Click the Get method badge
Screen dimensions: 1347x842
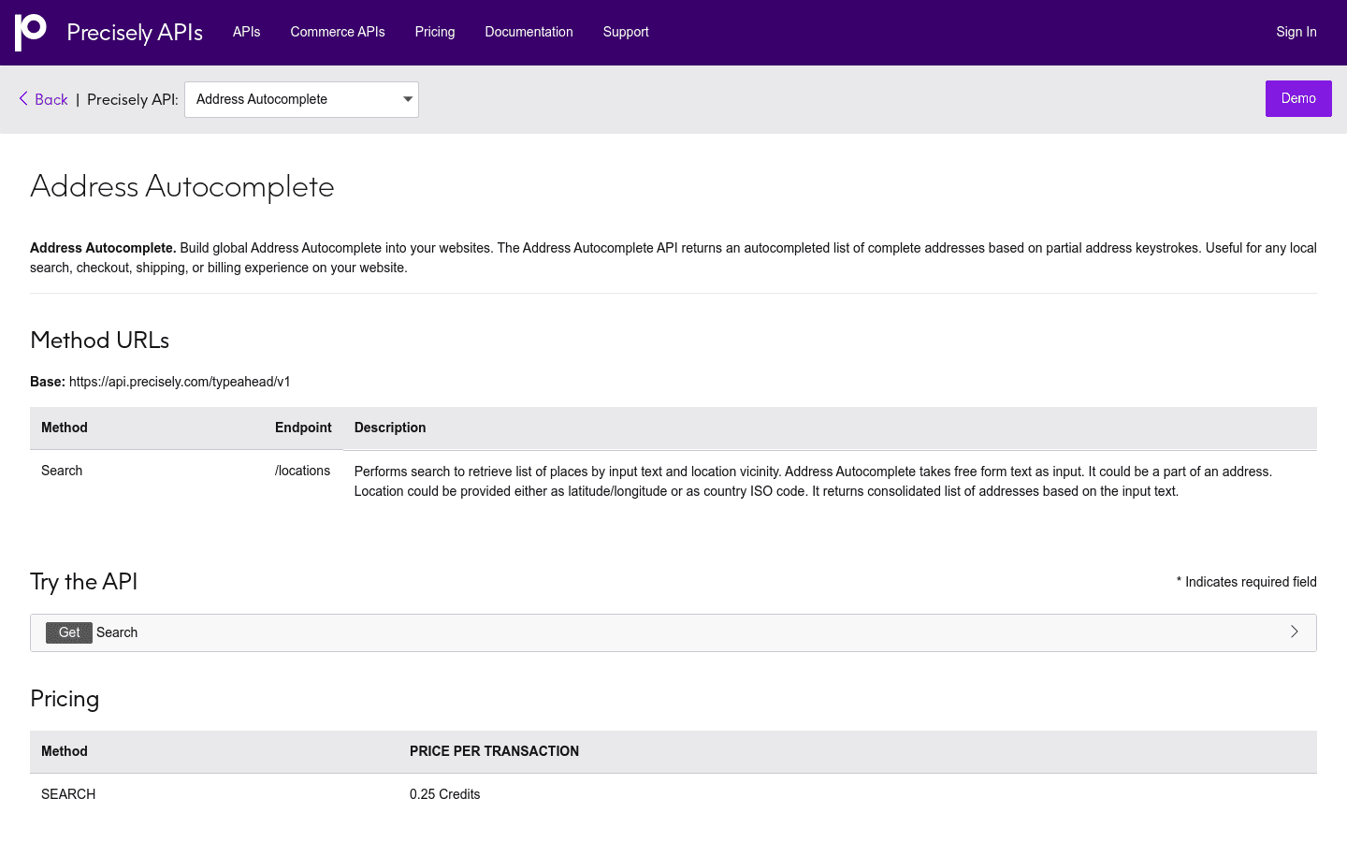[69, 632]
